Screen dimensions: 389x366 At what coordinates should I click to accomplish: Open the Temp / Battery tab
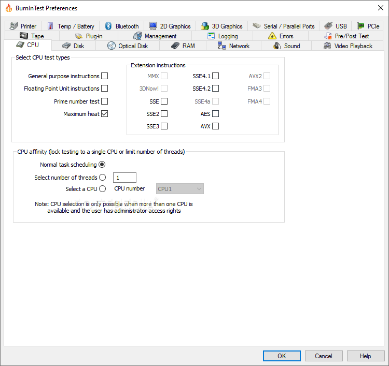pos(71,26)
